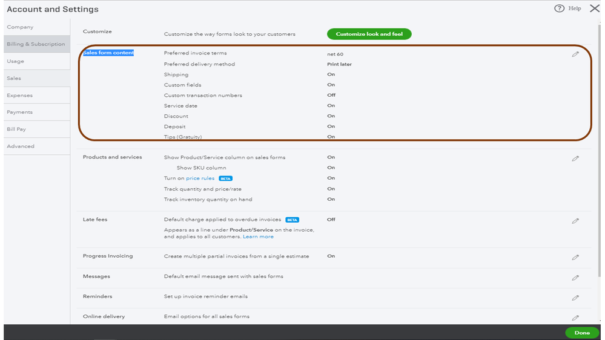Click Email options for all sales forms
The width and height of the screenshot is (605, 340).
207,316
